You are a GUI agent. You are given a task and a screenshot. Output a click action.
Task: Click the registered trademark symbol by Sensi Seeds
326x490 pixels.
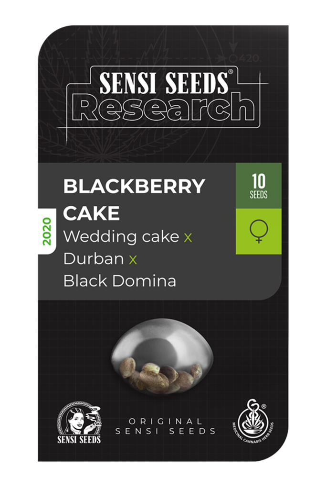click(231, 72)
